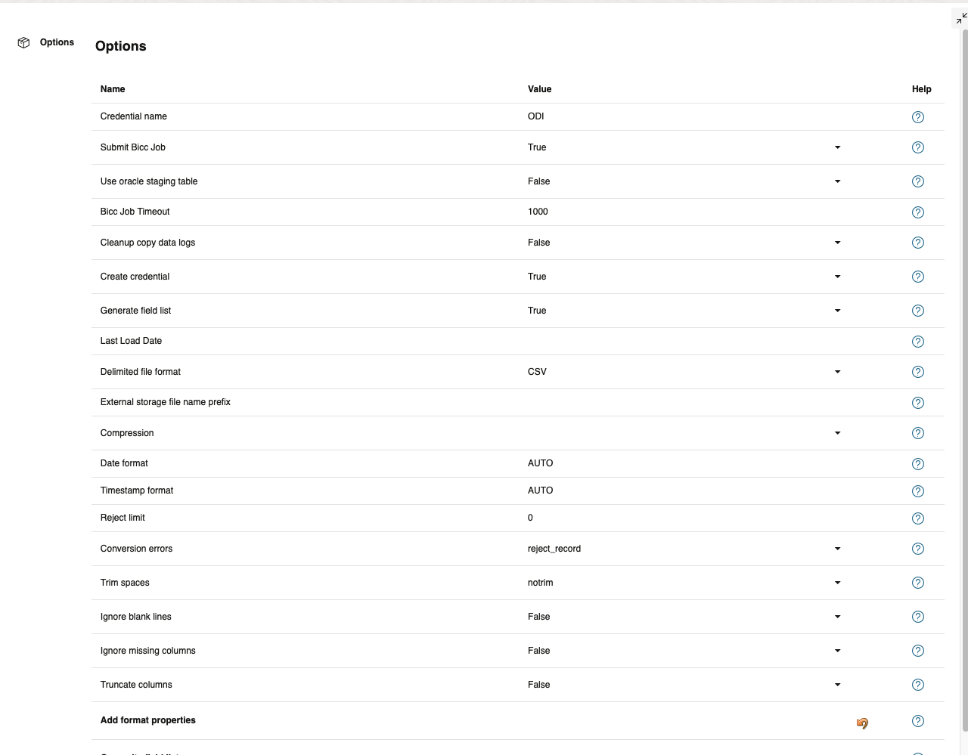
Task: Open help for Date format option
Action: 917,464
